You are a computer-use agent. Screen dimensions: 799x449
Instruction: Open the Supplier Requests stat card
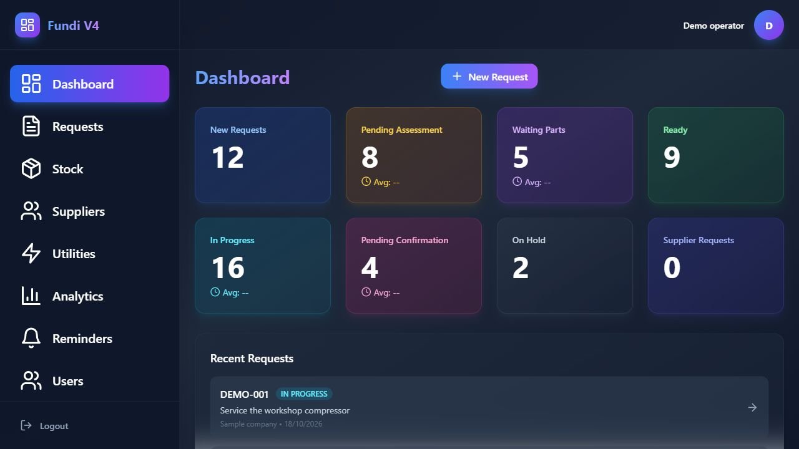[x=716, y=266]
